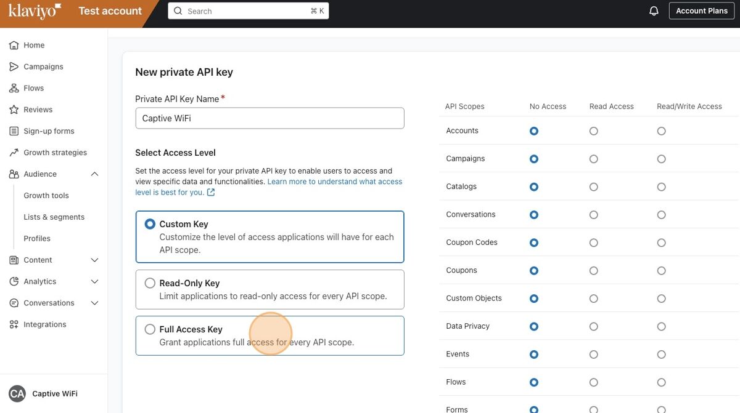The width and height of the screenshot is (740, 413).
Task: Click the 'Data Privacy' scope label
Action: point(467,326)
